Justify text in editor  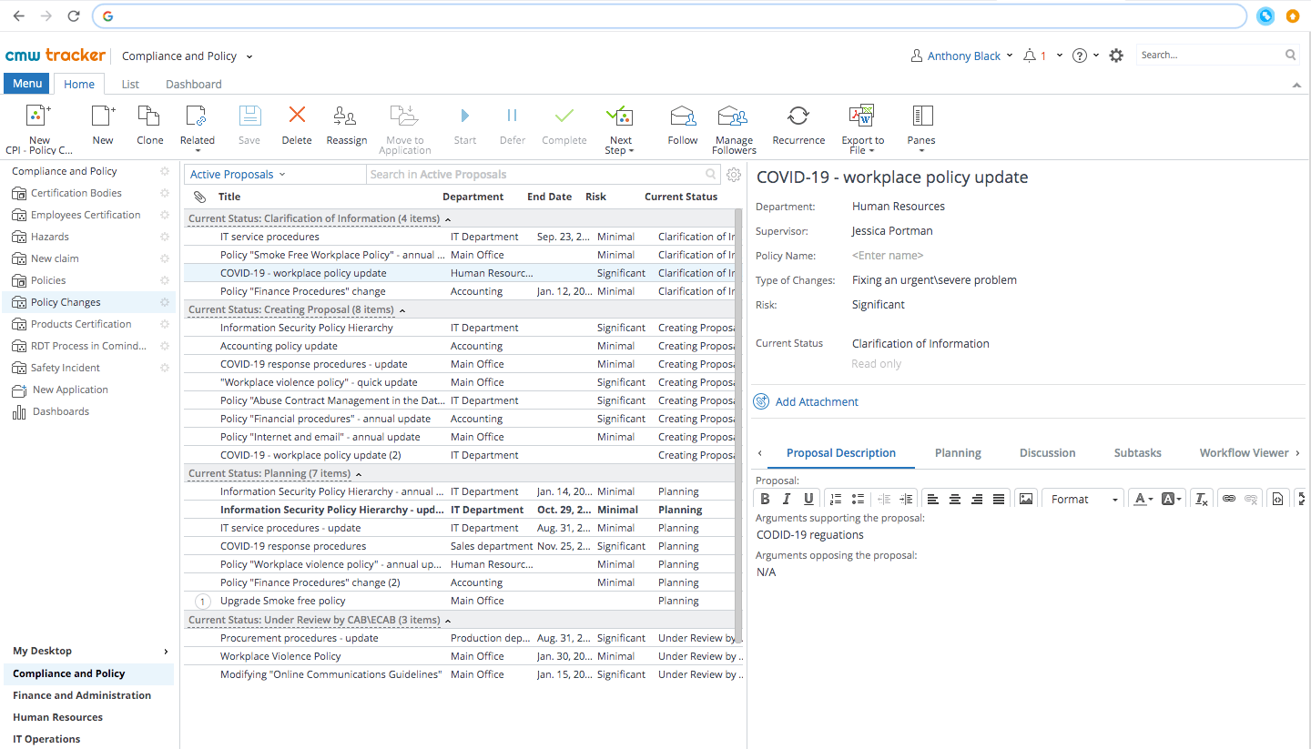coord(999,499)
